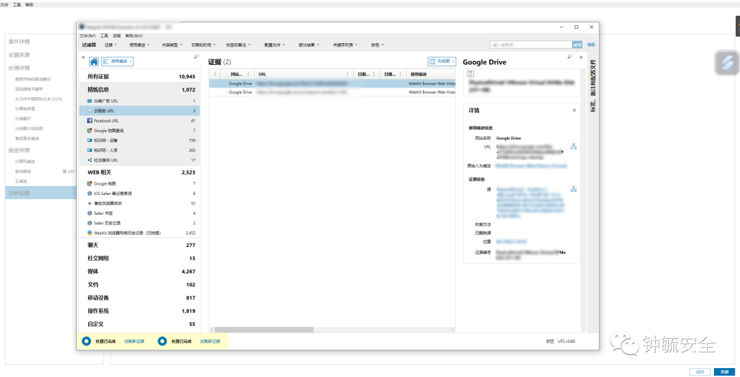740x377 pixels.
Task: Click the floating blue S widget icon
Action: [727, 63]
